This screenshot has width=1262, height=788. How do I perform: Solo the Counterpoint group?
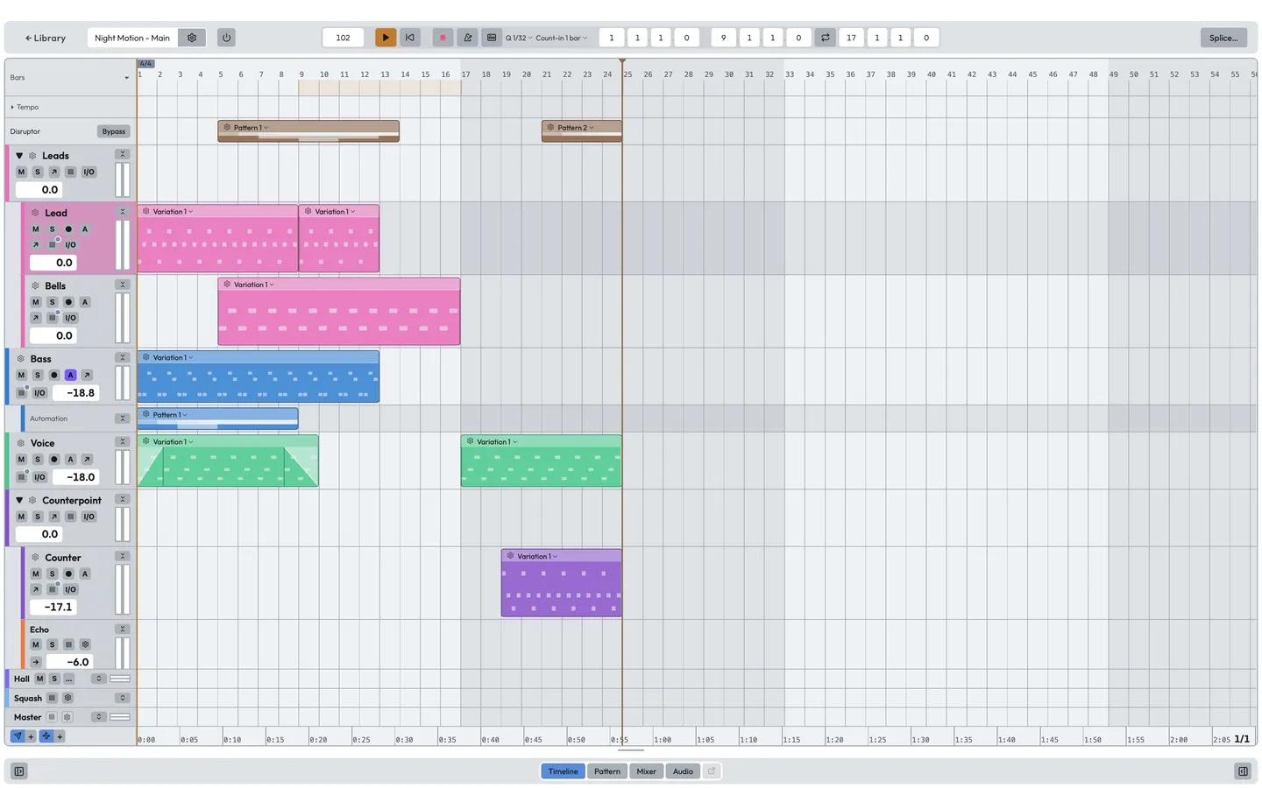tap(38, 517)
